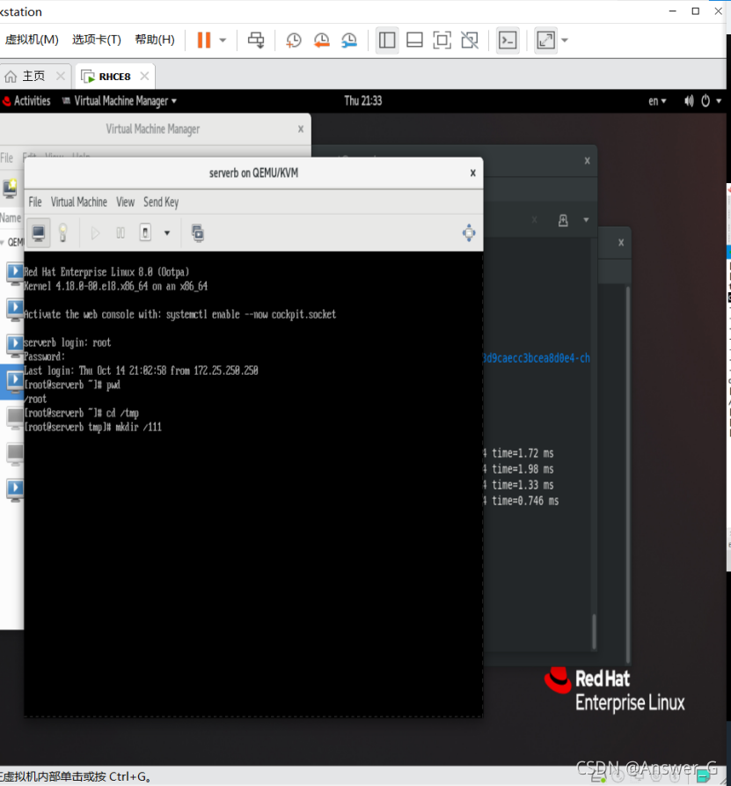Select the last running VM icon in Manager list
Screen dimensions: 731x786
click(x=15, y=489)
